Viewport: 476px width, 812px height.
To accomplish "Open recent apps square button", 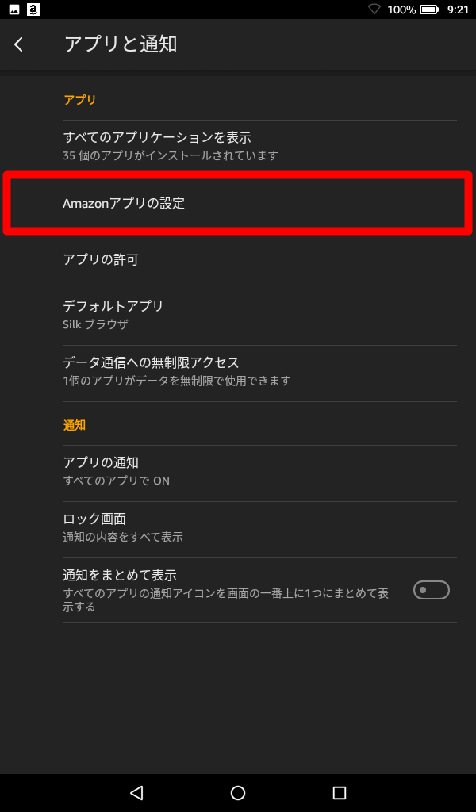I will pyautogui.click(x=340, y=792).
